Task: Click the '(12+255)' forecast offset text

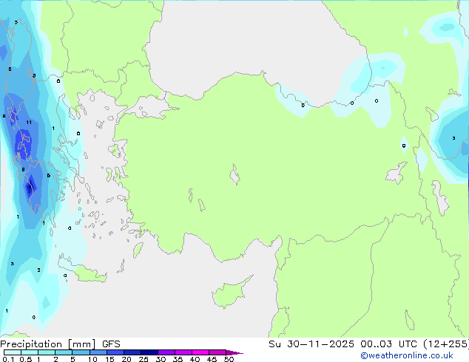Action: [x=446, y=344]
